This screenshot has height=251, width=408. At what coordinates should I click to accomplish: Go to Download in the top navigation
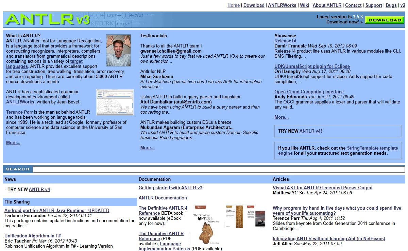(254, 5)
